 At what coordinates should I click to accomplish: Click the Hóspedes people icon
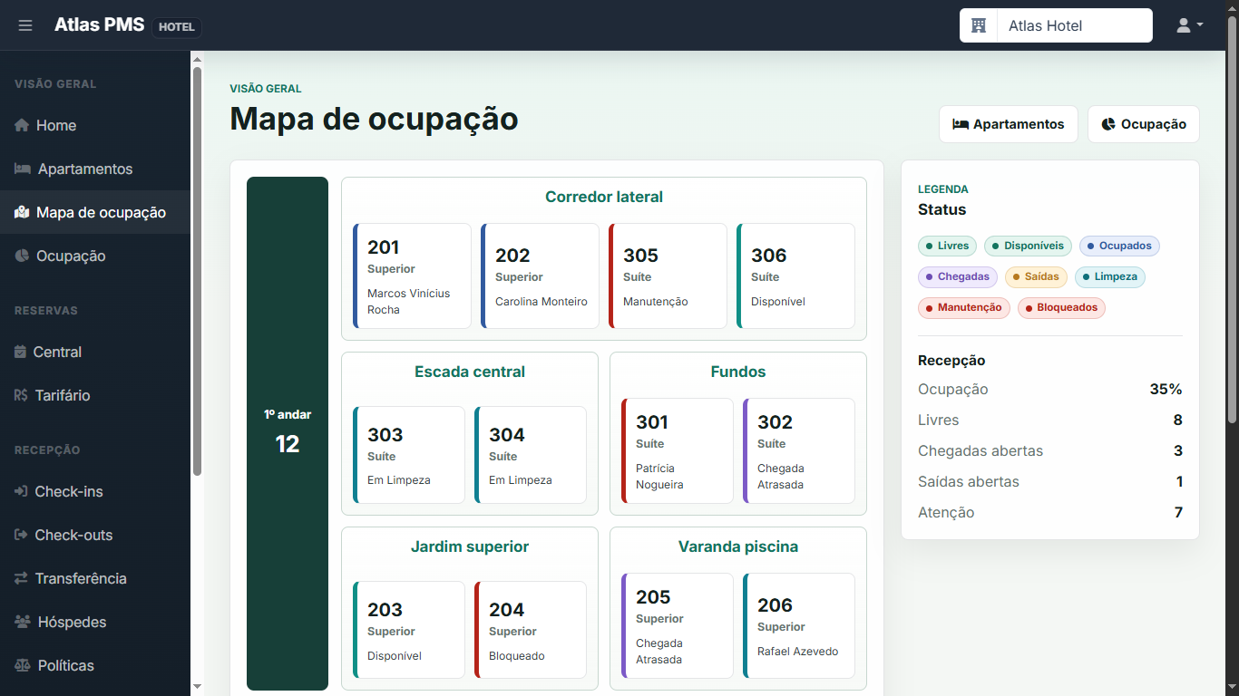(23, 622)
